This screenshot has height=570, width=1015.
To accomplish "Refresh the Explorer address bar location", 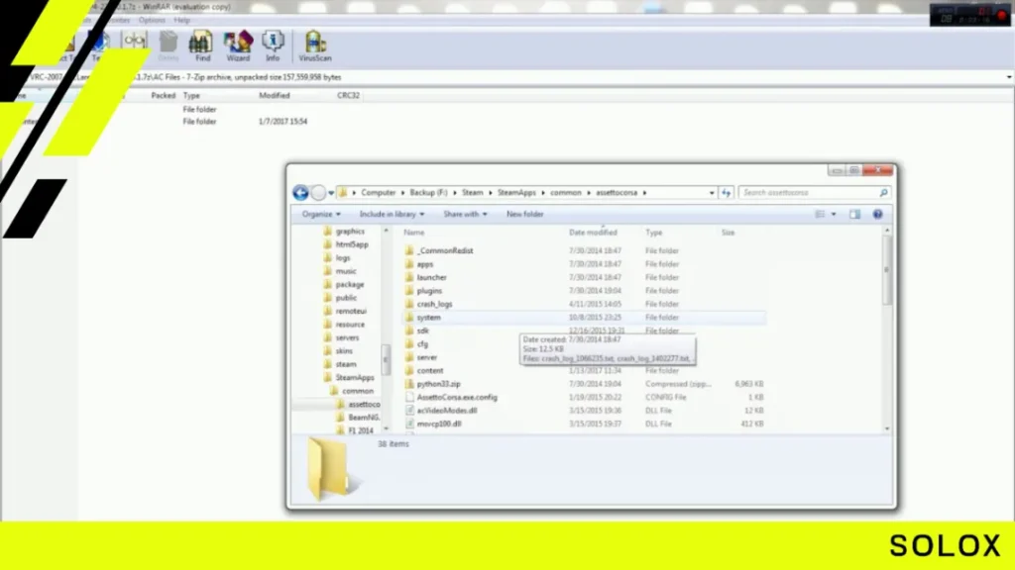I will [727, 193].
